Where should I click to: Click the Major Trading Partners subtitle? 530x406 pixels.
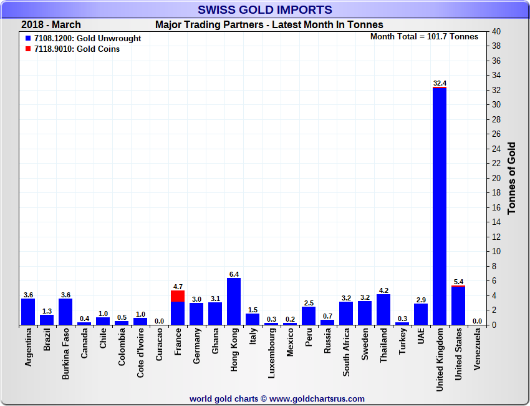[x=269, y=25]
